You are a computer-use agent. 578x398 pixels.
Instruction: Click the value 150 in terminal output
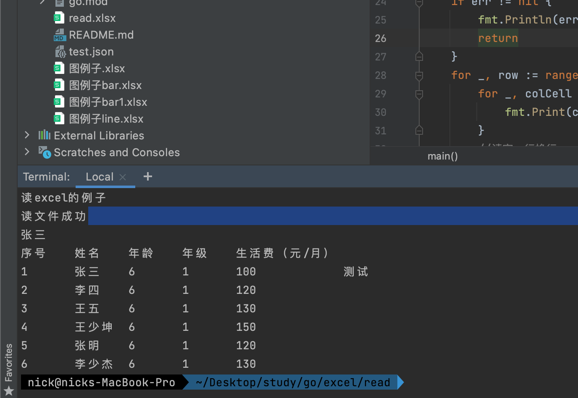tap(246, 327)
